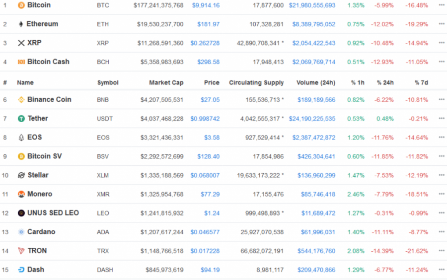Sort table by Market Cap column header

point(166,82)
